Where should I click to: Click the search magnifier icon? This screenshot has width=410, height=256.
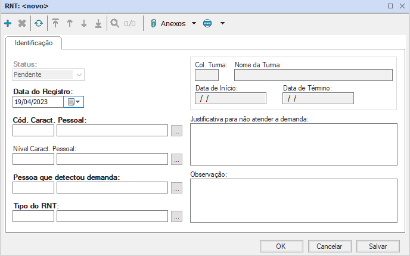pyautogui.click(x=115, y=24)
